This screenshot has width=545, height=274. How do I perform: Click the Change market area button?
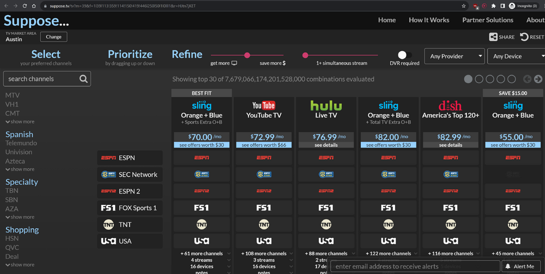[54, 37]
